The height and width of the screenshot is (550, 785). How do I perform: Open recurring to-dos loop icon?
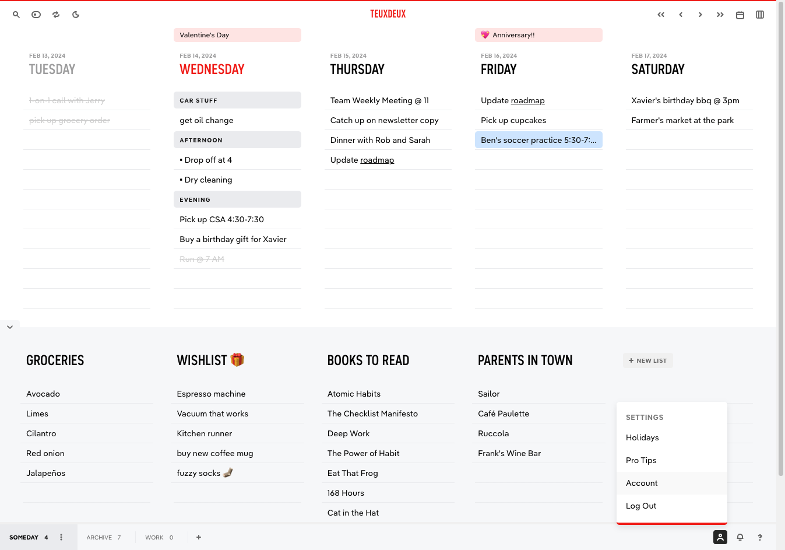click(x=56, y=15)
